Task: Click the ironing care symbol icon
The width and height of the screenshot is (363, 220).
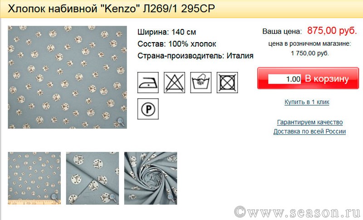Action: pyautogui.click(x=148, y=82)
